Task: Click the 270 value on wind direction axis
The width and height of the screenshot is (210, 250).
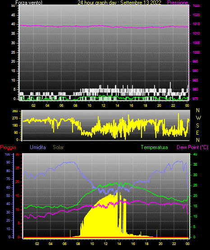Action: pyautogui.click(x=15, y=118)
